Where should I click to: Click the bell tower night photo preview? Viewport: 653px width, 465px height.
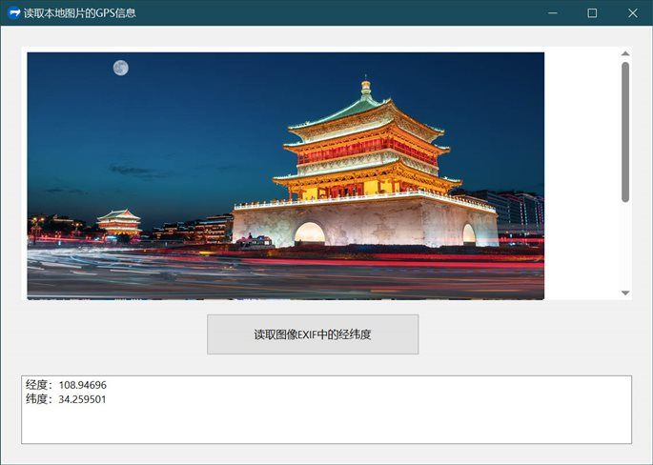click(286, 175)
